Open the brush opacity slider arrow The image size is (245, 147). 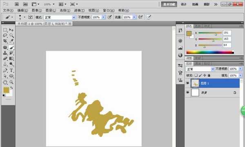(x=103, y=17)
